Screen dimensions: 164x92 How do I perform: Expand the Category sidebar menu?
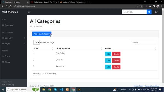[x=14, y=38]
